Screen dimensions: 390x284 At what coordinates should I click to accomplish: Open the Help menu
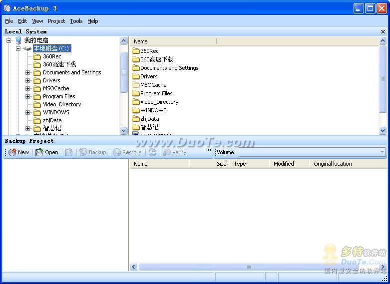pos(93,21)
